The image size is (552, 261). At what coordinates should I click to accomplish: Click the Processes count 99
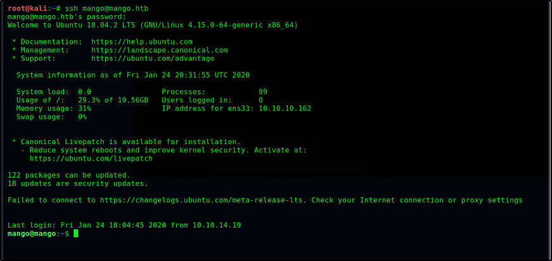tap(262, 92)
